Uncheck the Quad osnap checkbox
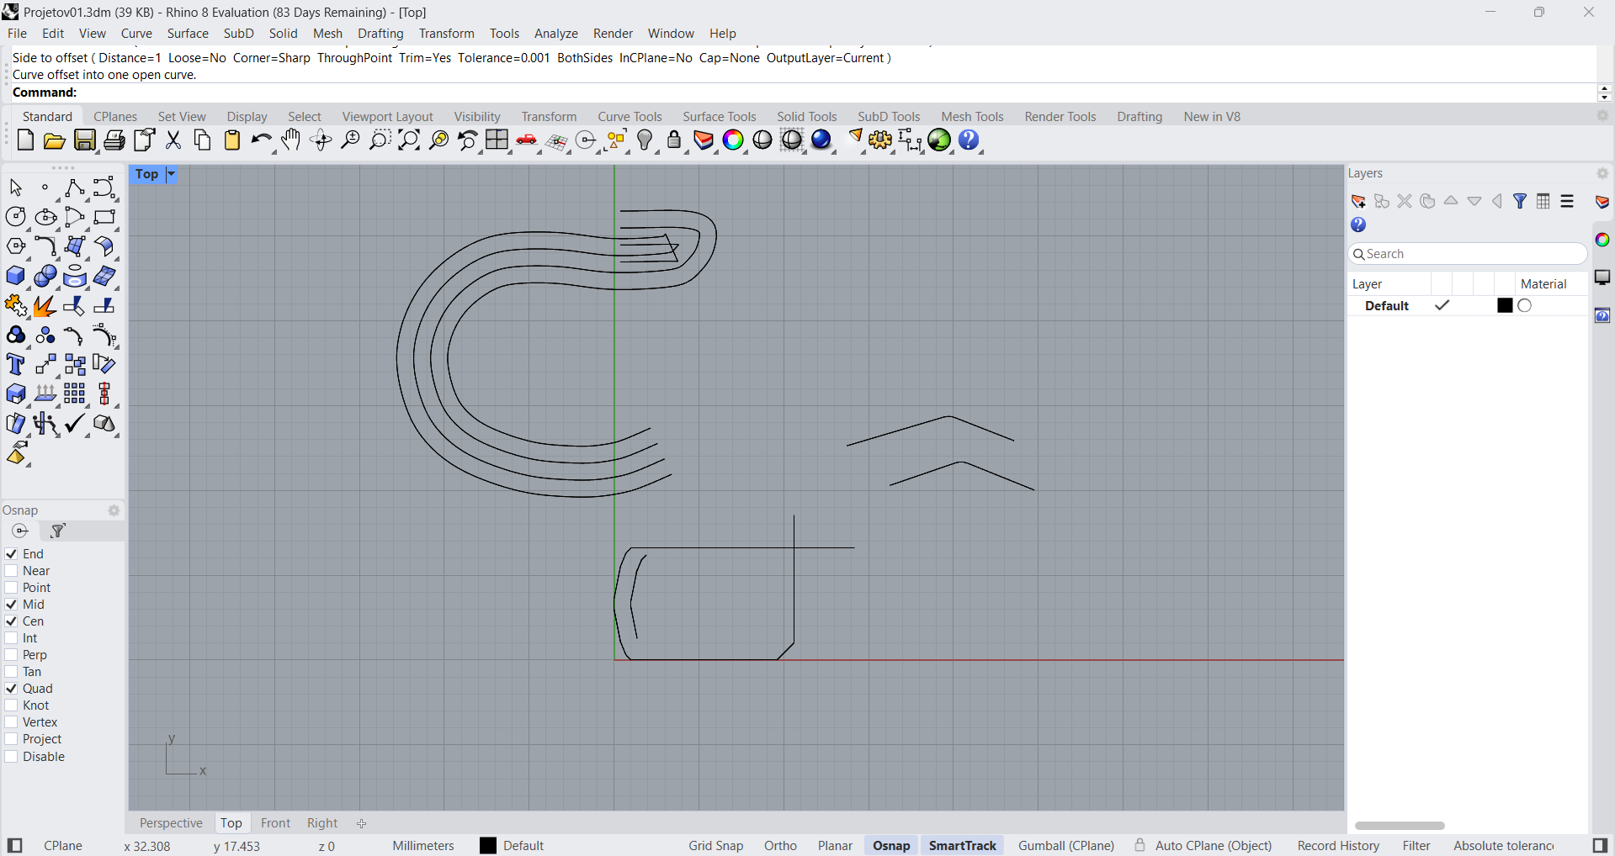The width and height of the screenshot is (1615, 856). click(12, 689)
